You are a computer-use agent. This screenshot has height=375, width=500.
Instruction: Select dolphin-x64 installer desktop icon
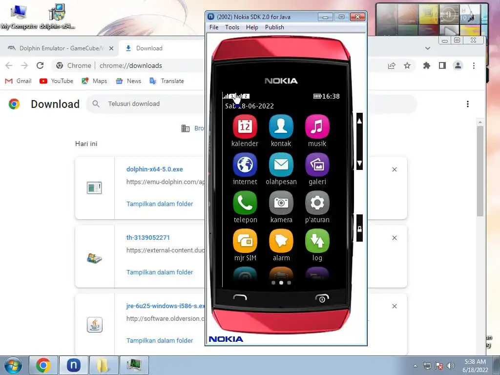[57, 17]
